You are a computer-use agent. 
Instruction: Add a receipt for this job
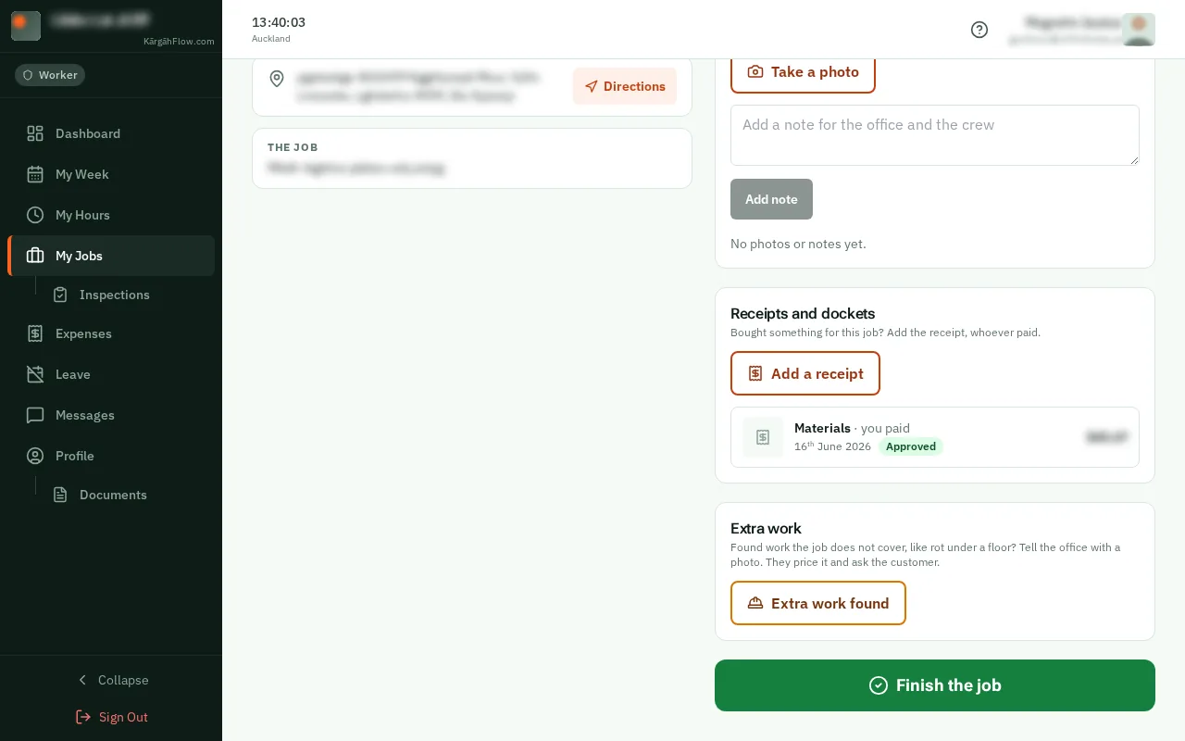tap(805, 373)
